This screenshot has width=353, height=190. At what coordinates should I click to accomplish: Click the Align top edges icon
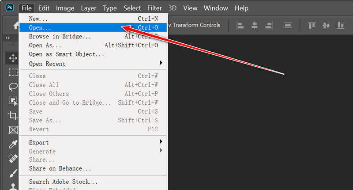[x=312, y=25]
